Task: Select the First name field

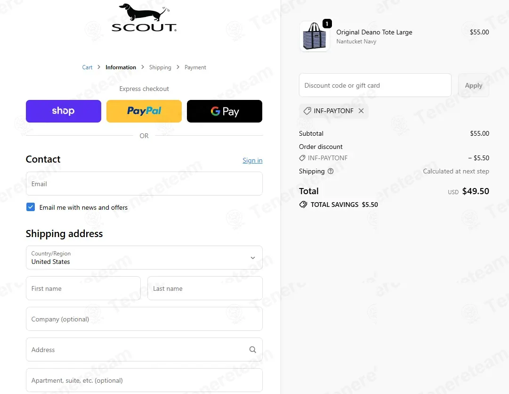Action: click(83, 288)
